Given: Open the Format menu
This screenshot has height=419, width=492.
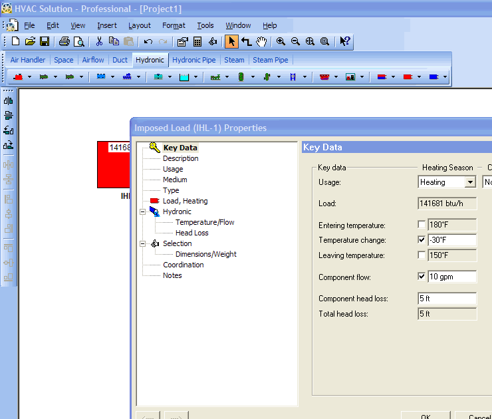Looking at the screenshot, I should coord(174,25).
